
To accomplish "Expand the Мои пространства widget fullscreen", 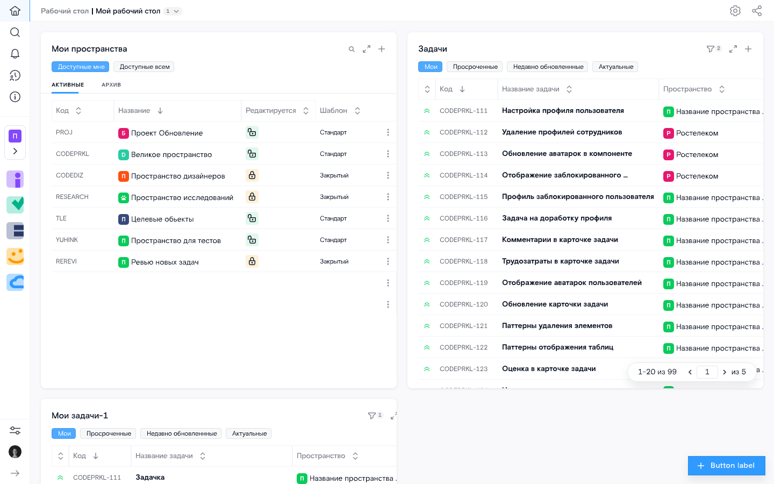I will [367, 49].
